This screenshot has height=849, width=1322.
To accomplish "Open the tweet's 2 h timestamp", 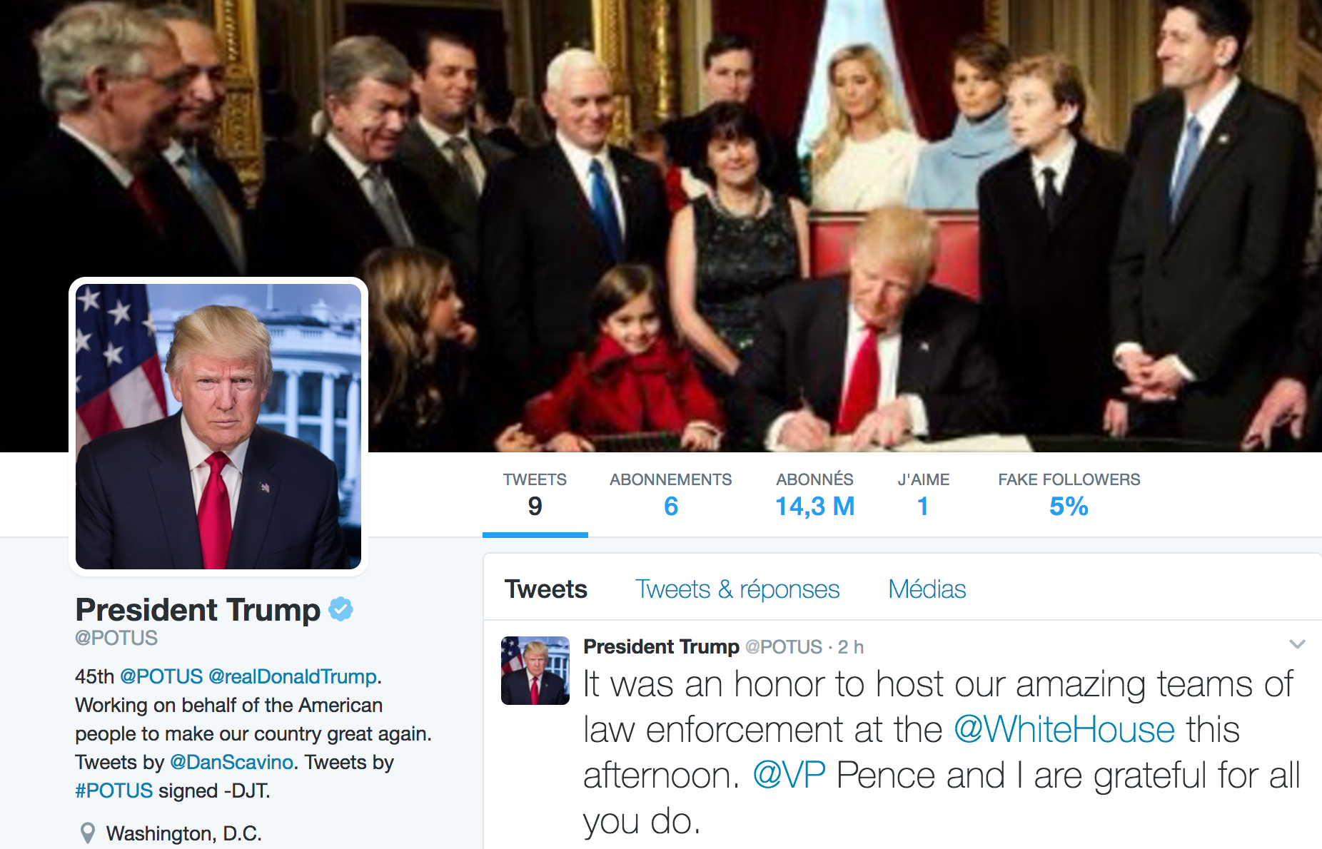I will (x=850, y=647).
